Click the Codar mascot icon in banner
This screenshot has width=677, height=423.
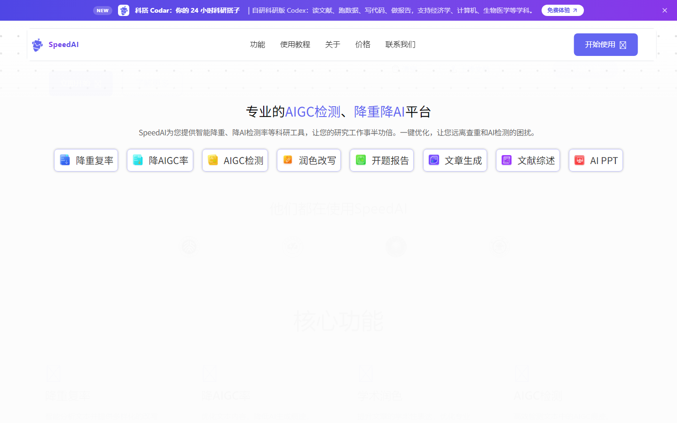click(x=124, y=10)
